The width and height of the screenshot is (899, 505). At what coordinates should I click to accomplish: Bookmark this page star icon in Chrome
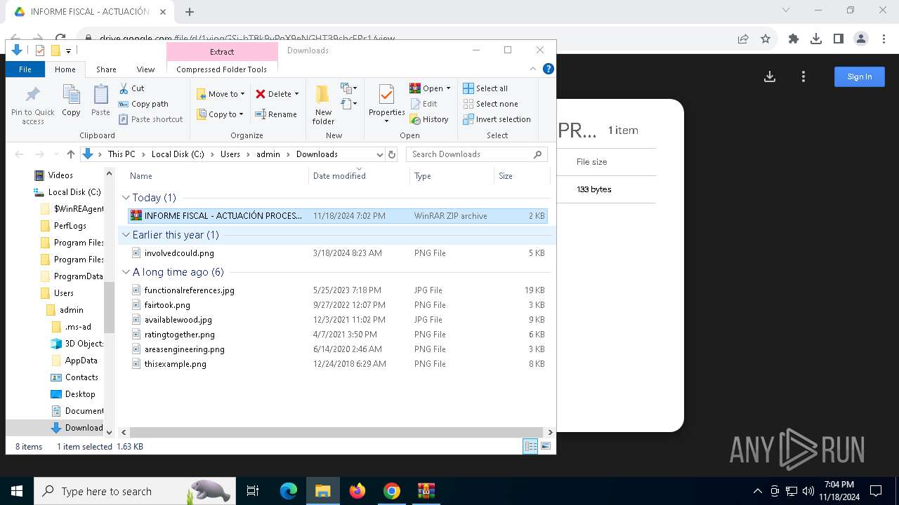point(766,39)
